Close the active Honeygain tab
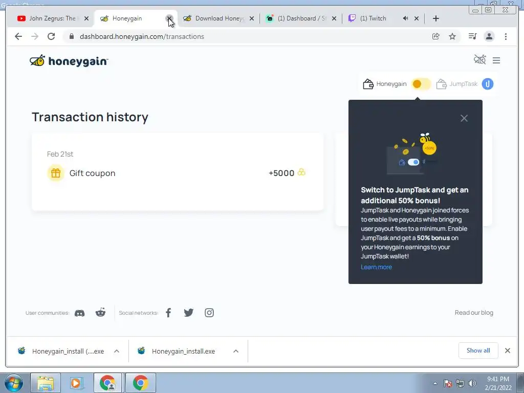The width and height of the screenshot is (524, 393). [x=169, y=18]
